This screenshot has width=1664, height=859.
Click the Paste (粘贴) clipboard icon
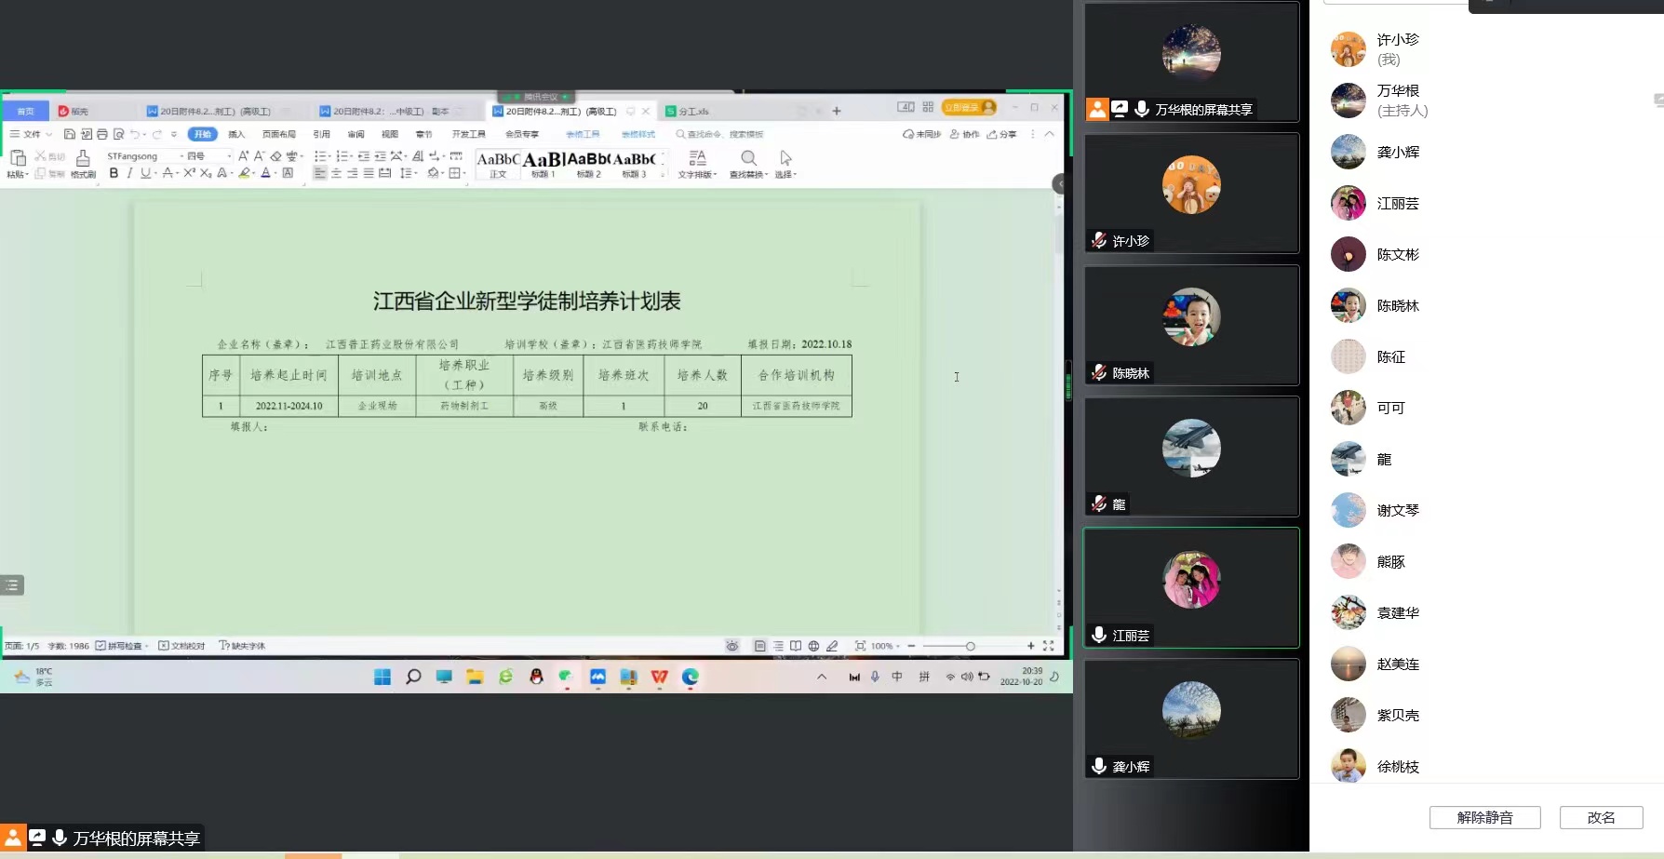coord(18,159)
